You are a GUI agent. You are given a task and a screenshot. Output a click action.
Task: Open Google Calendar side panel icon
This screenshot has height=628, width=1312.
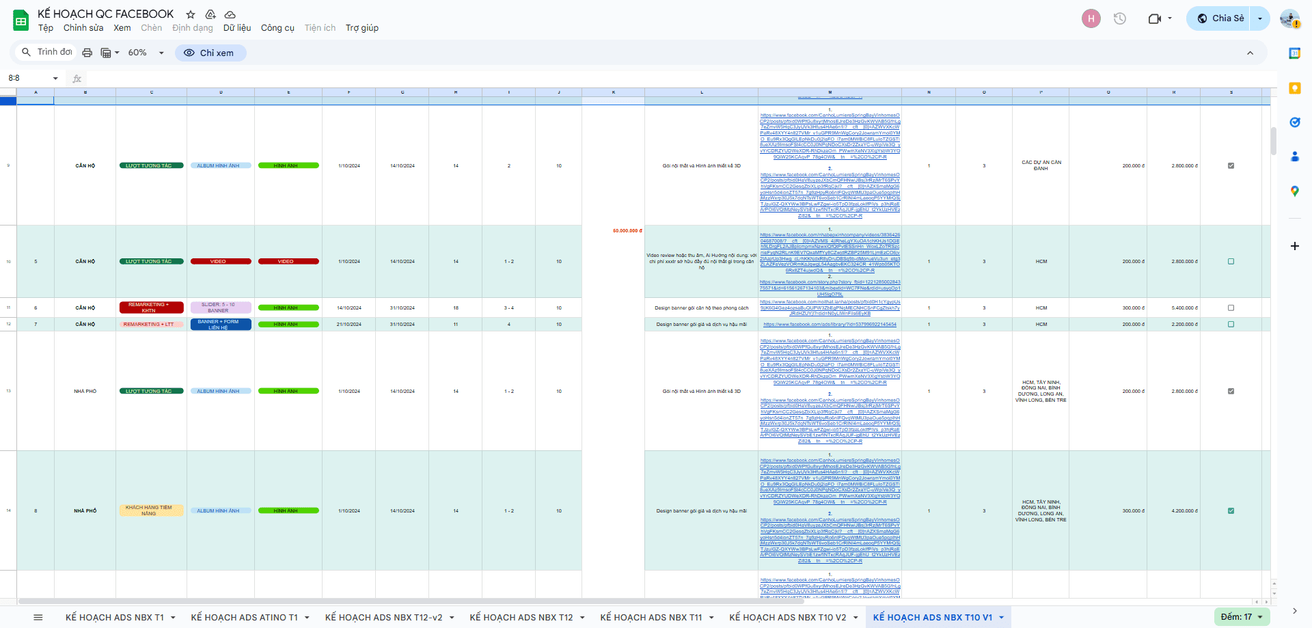[1294, 53]
